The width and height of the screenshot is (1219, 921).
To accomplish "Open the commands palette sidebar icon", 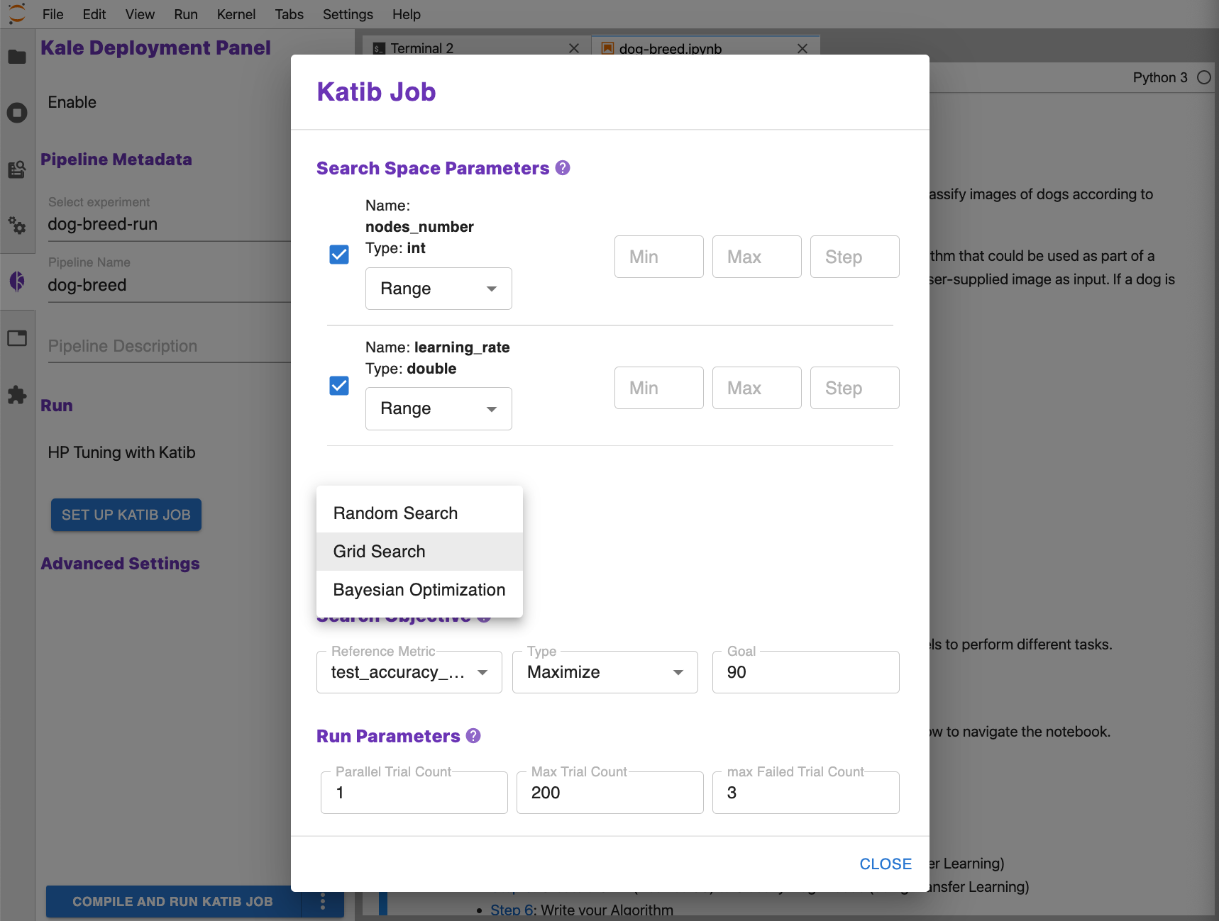I will (x=17, y=169).
